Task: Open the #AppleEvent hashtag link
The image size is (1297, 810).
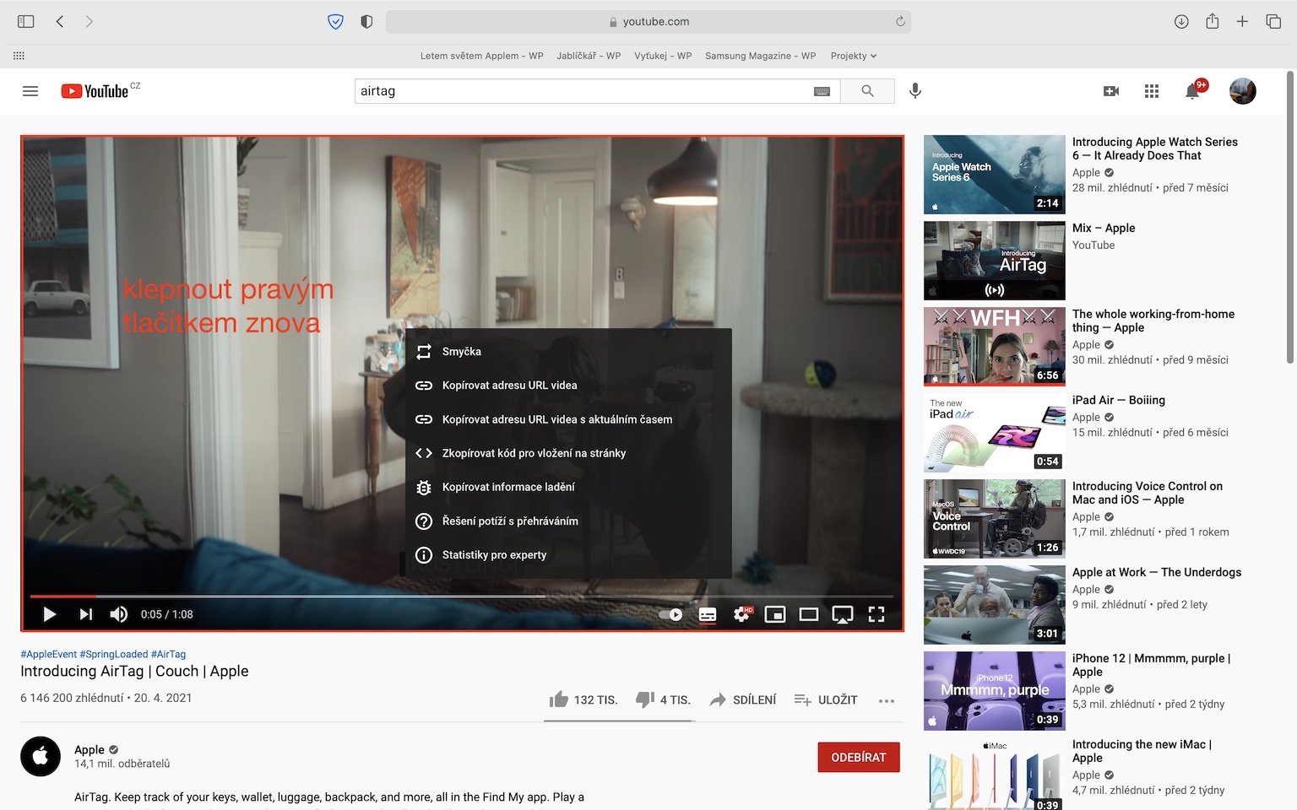Action: 49,654
